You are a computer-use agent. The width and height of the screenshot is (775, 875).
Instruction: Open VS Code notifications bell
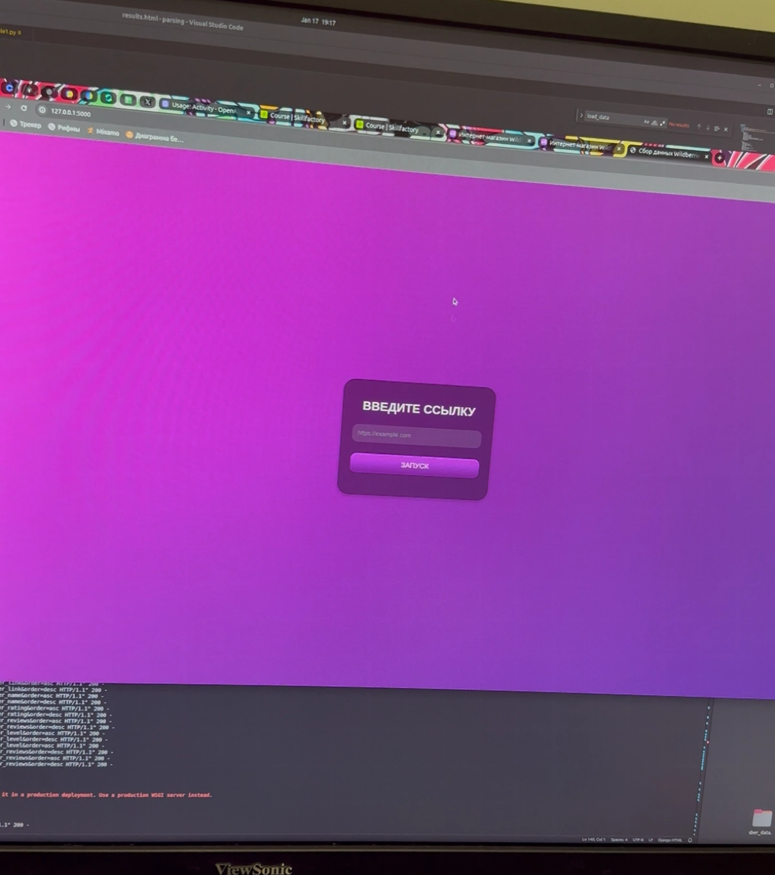coord(690,840)
